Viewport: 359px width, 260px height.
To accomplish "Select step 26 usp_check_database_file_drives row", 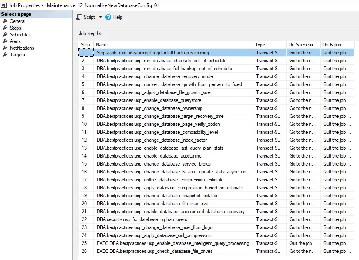I will (x=167, y=251).
